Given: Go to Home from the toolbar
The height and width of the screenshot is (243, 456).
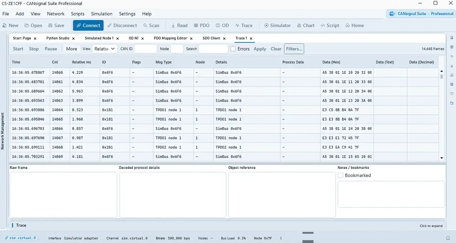Looking at the screenshot, I should pyautogui.click(x=354, y=25).
